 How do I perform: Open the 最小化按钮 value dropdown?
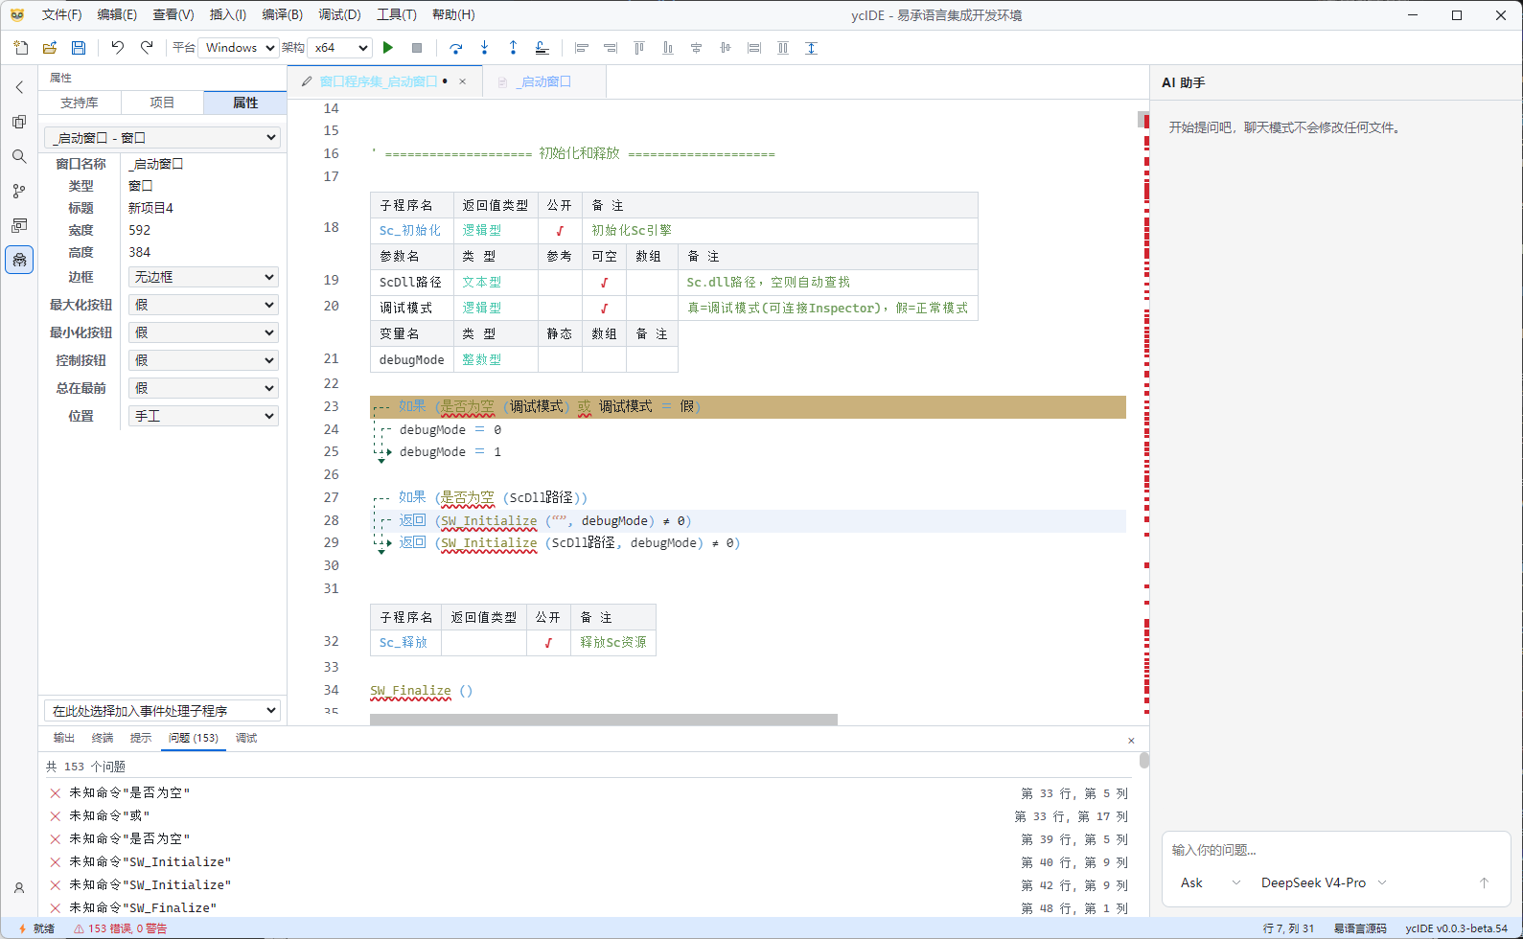coord(203,332)
